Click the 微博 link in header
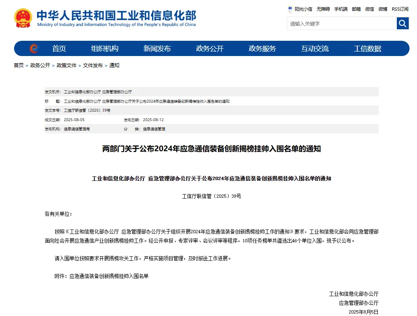Image resolution: width=417 pixels, height=316 pixels. click(x=383, y=9)
